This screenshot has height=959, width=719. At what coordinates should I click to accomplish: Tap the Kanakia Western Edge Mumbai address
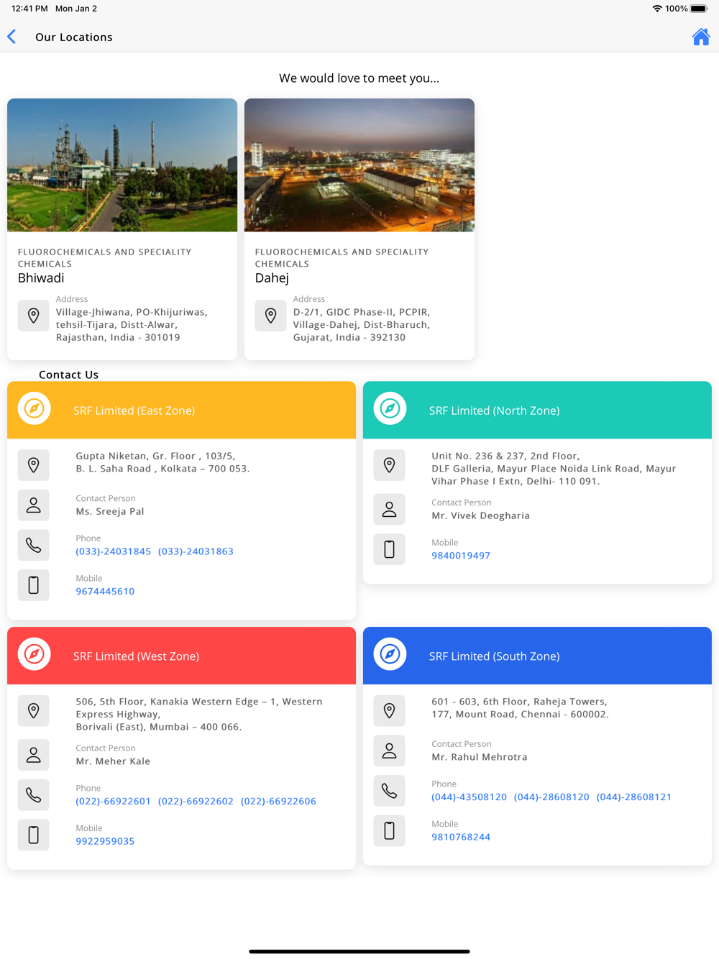[x=199, y=714]
